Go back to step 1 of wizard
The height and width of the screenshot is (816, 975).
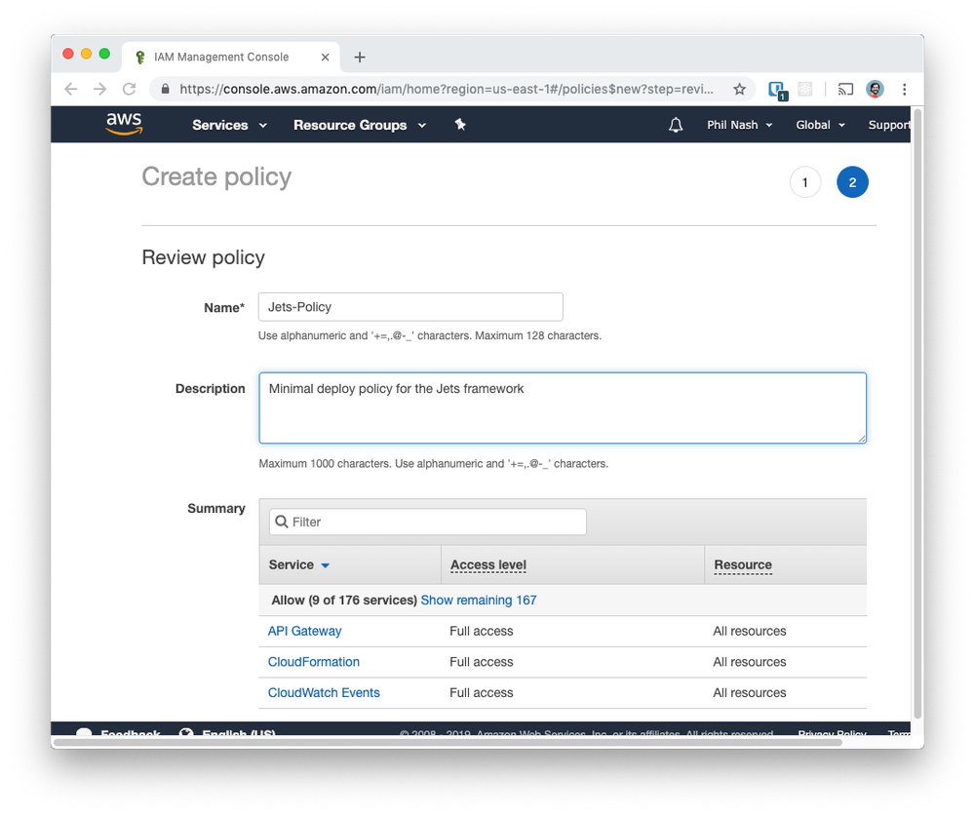804,182
